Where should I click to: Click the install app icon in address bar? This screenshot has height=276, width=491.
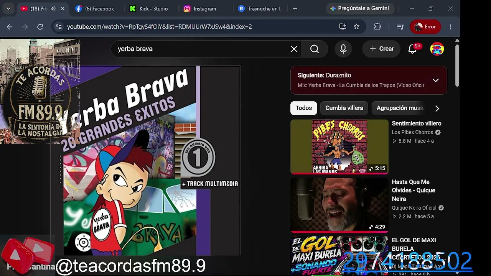tap(343, 26)
